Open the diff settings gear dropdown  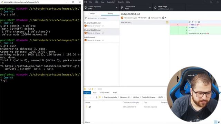(164, 18)
